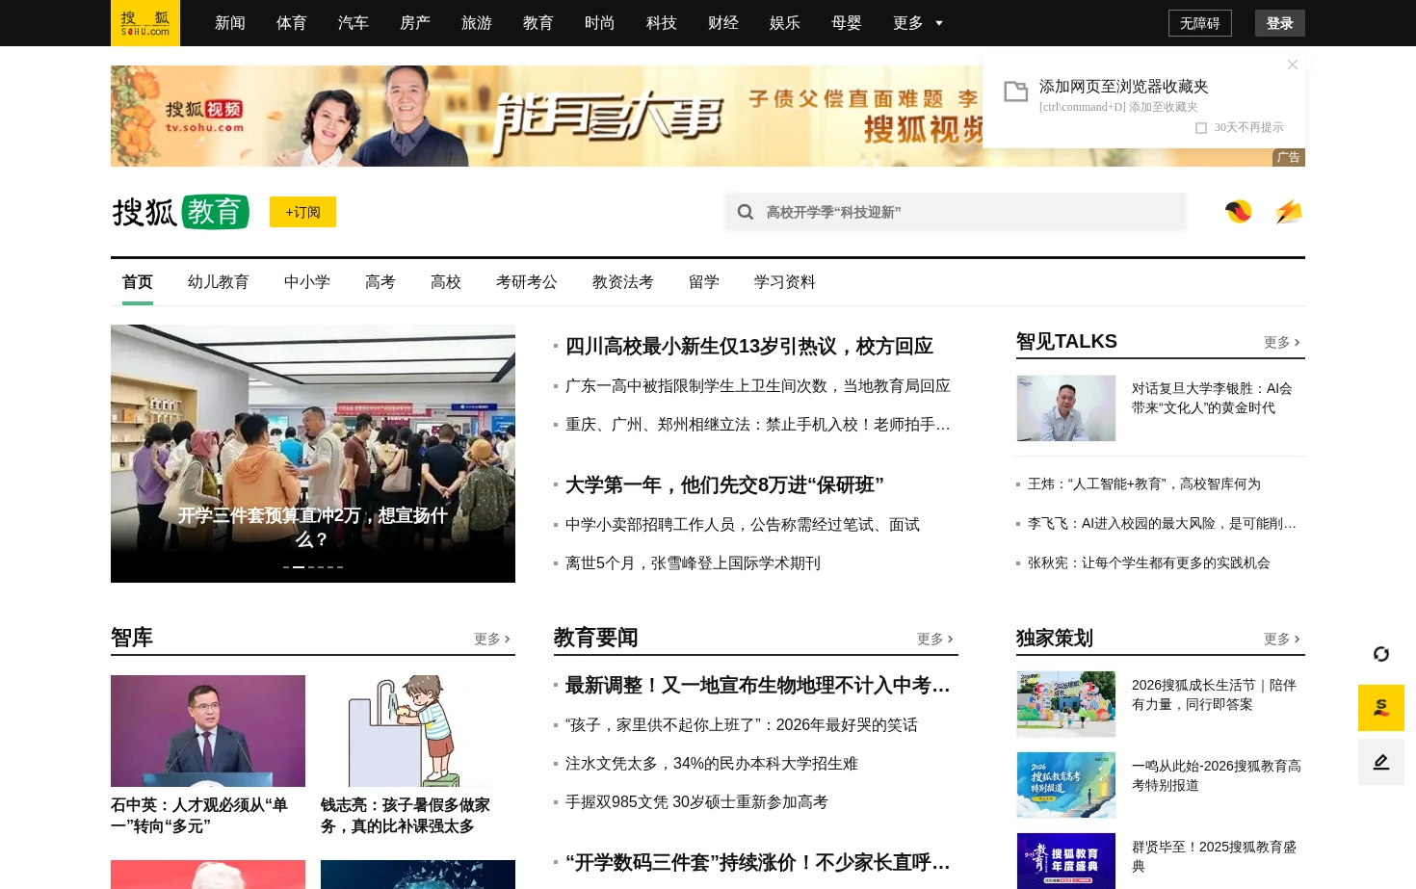Open headline 四川高校最小新生仅13岁引热议
This screenshot has width=1416, height=889.
pyautogui.click(x=749, y=346)
